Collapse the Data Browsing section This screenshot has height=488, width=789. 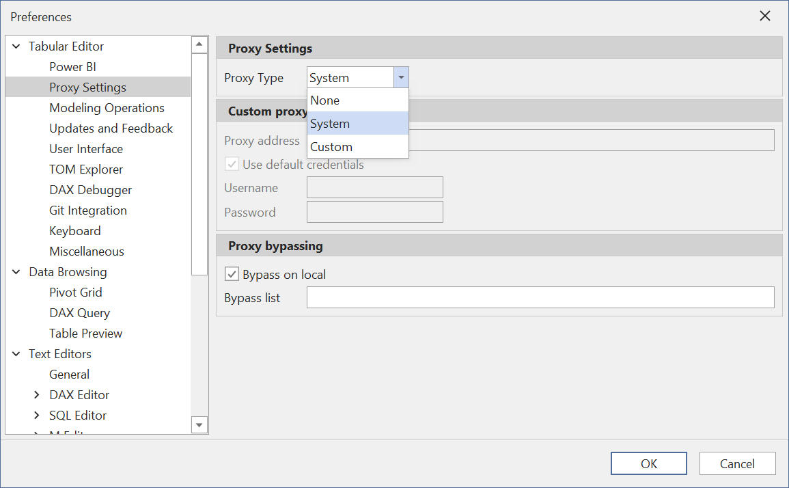16,271
